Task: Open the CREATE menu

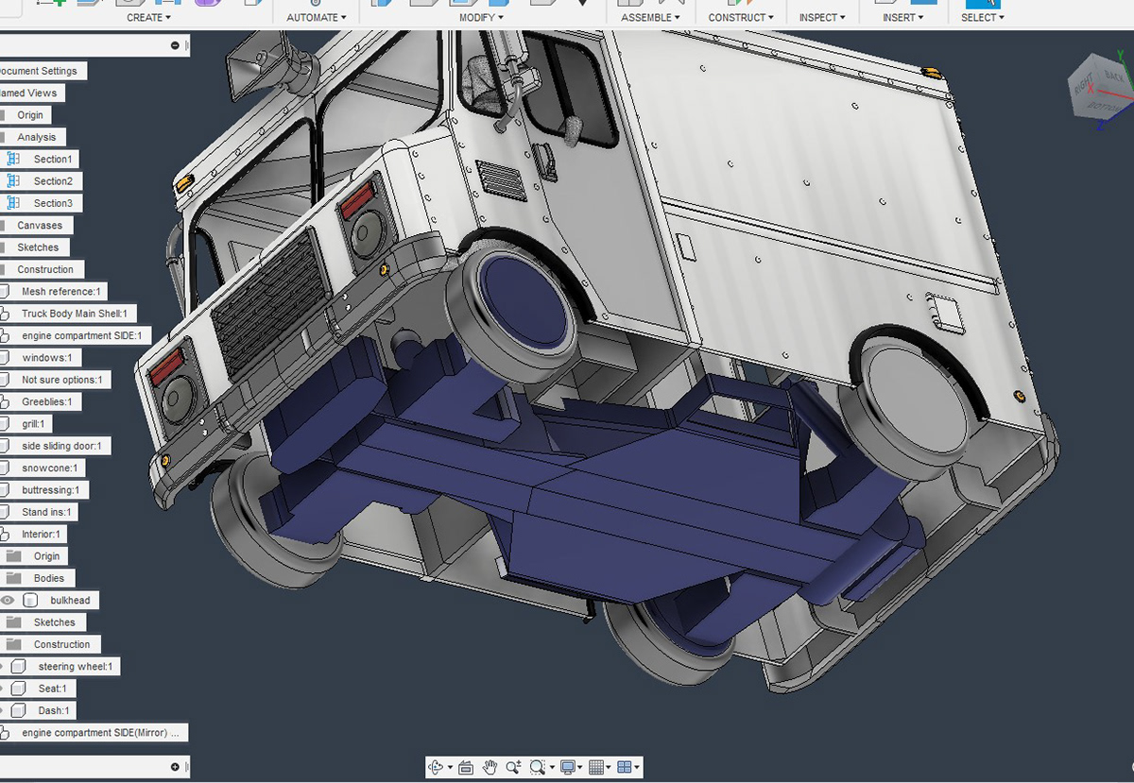Action: 148,17
